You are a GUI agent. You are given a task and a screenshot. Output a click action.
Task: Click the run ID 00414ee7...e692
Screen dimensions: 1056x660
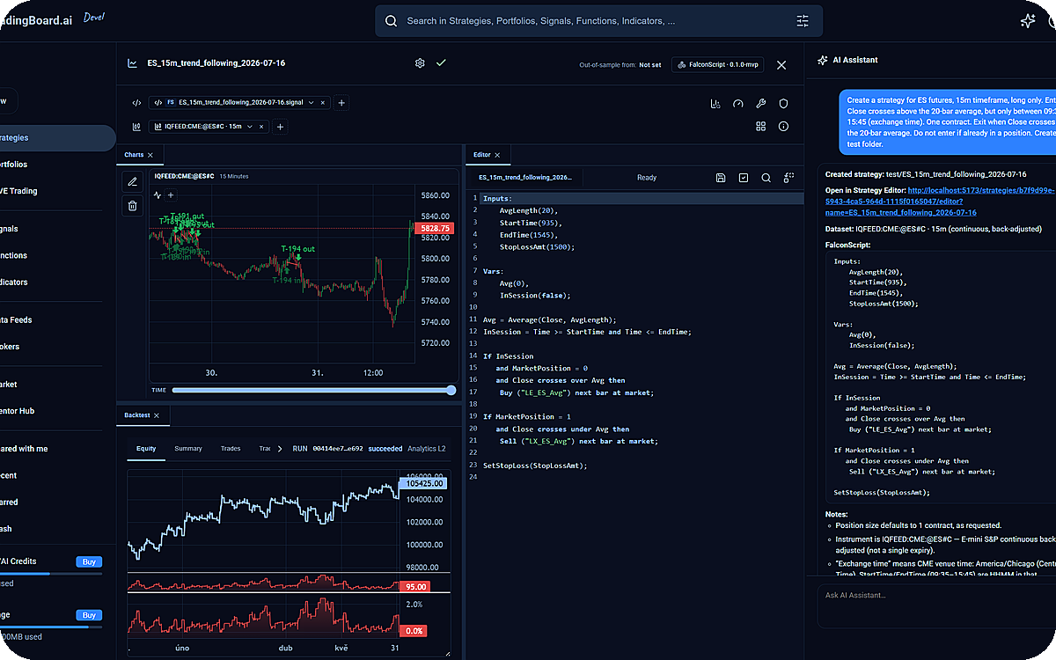[x=338, y=449]
